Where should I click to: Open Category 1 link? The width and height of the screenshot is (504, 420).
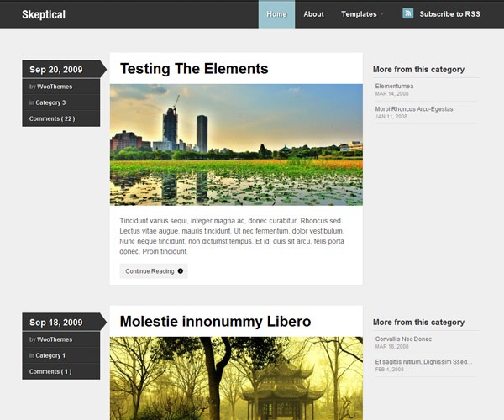click(50, 355)
